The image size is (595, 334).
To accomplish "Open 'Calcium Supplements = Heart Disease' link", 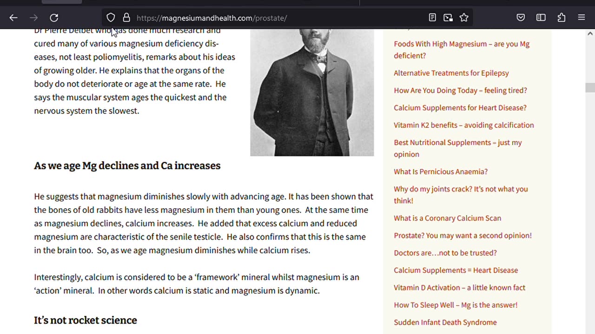I will tap(456, 270).
